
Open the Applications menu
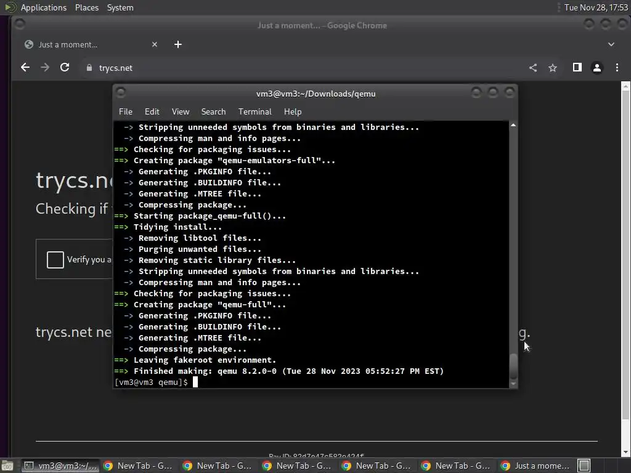[44, 7]
